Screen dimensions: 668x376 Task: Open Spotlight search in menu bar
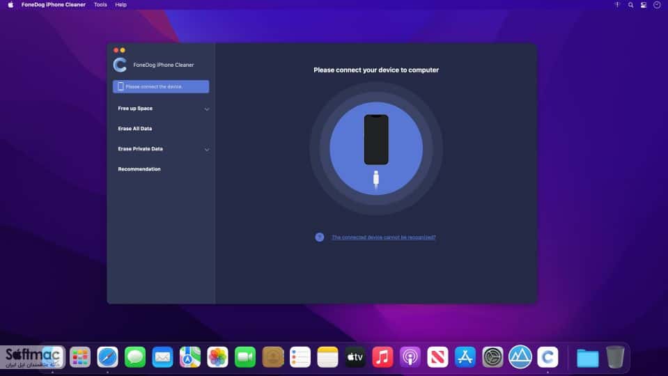[630, 5]
